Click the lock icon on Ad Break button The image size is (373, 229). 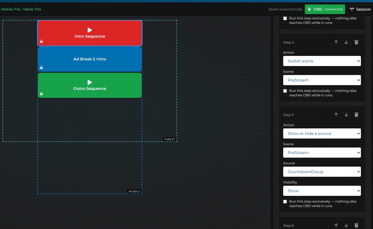tap(41, 67)
